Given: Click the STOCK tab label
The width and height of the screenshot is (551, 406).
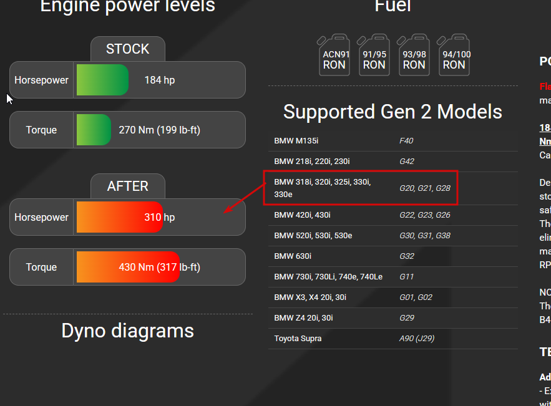Looking at the screenshot, I should 127,49.
